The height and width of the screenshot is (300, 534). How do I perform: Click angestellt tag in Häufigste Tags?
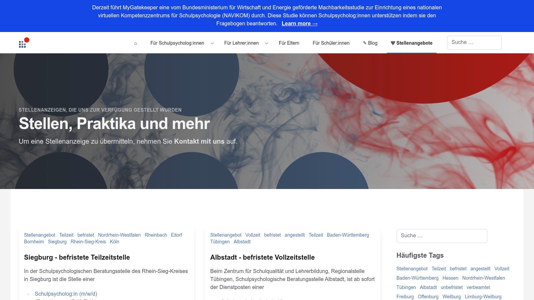click(480, 269)
